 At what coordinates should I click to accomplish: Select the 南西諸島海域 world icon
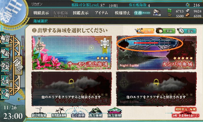[x=59, y=112]
